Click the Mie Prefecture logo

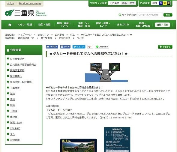[26, 13]
